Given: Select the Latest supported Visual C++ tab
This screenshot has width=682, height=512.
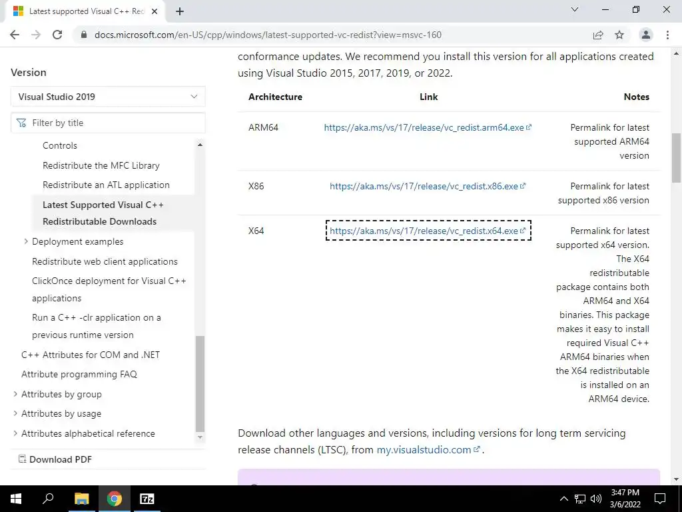Looking at the screenshot, I should tap(86, 11).
